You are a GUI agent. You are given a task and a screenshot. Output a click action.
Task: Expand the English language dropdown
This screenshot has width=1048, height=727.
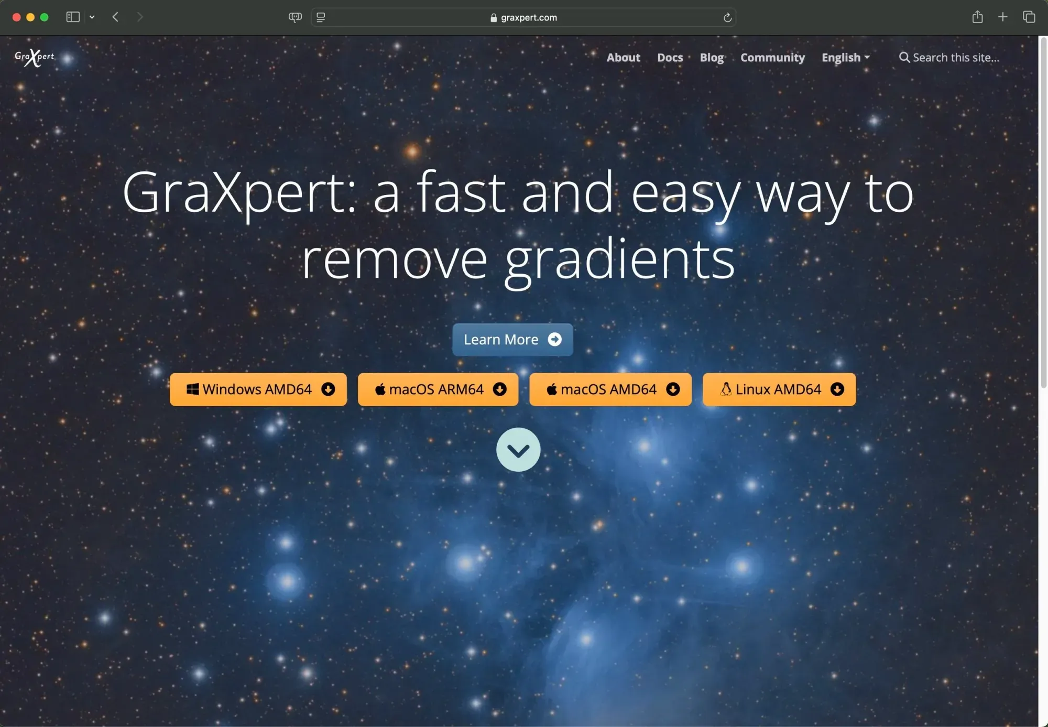(x=845, y=58)
